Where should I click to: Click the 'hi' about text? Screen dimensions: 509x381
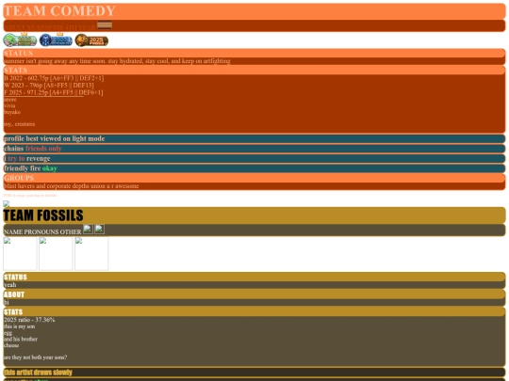coord(7,302)
